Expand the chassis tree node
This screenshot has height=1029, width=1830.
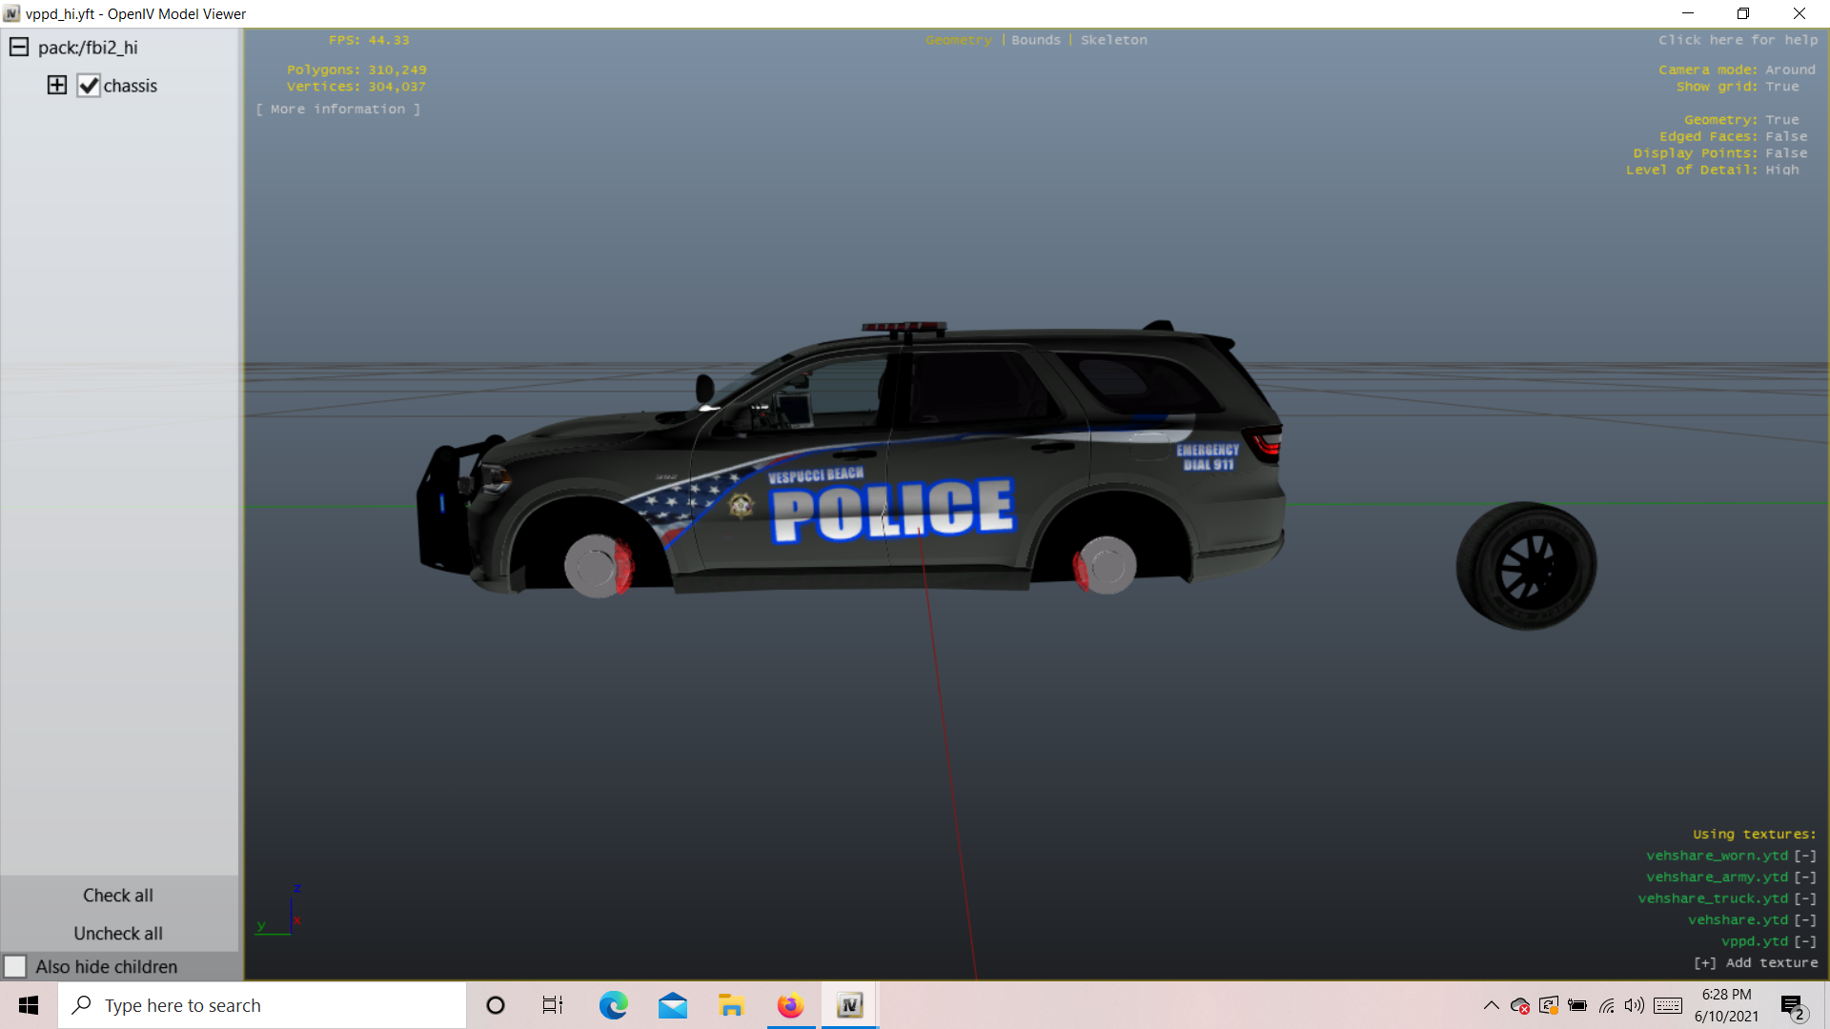coord(57,85)
